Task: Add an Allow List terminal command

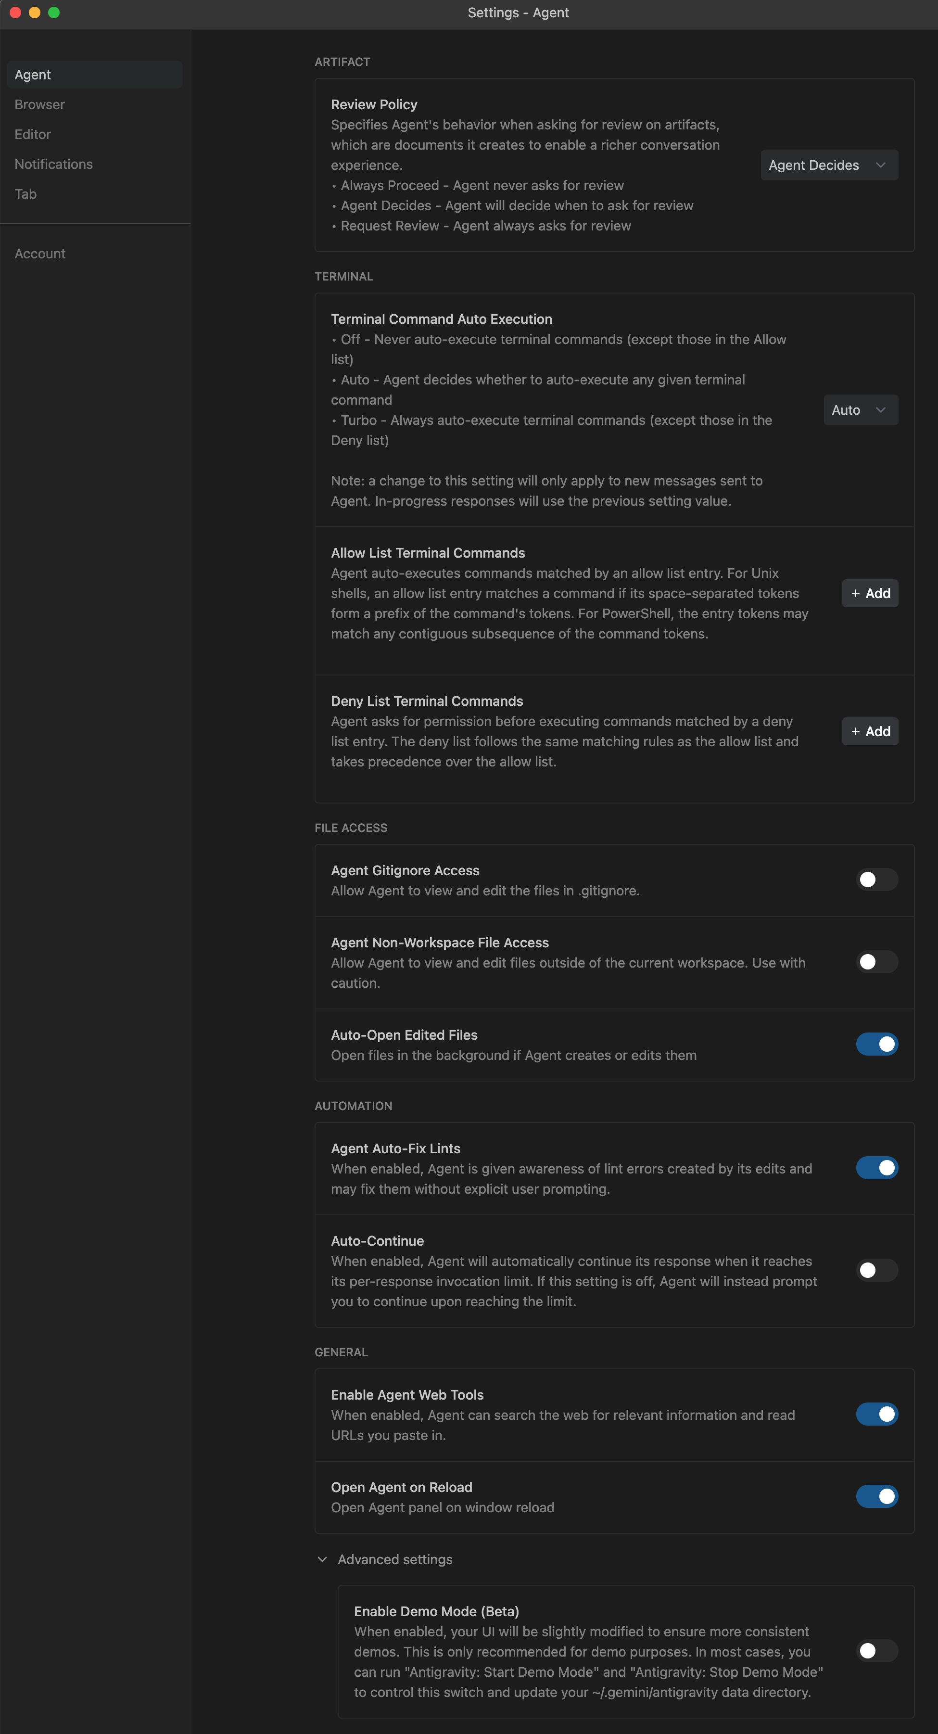Action: pos(869,593)
